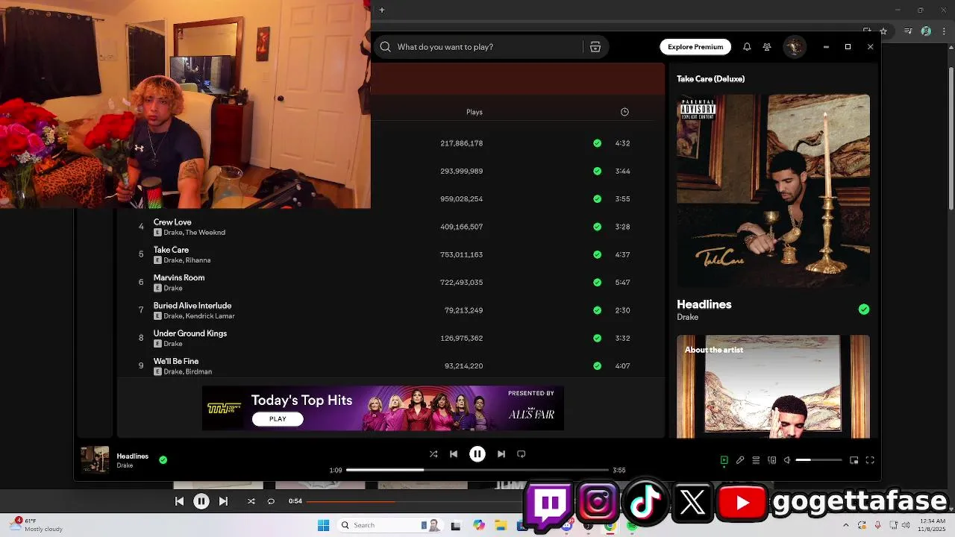
Task: Click the duration clock column header
Action: click(624, 112)
